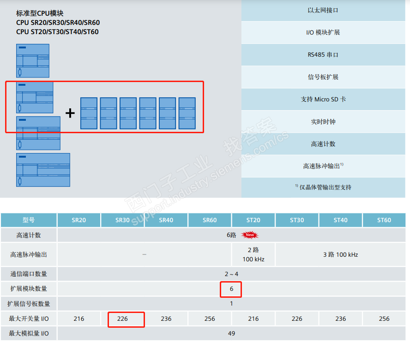Select the 以太网接口 feature row
The image size is (410, 342).
[323, 11]
